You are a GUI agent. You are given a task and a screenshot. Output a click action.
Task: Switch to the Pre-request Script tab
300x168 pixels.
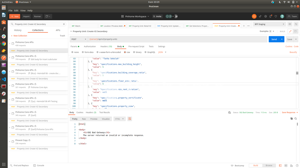(136, 47)
